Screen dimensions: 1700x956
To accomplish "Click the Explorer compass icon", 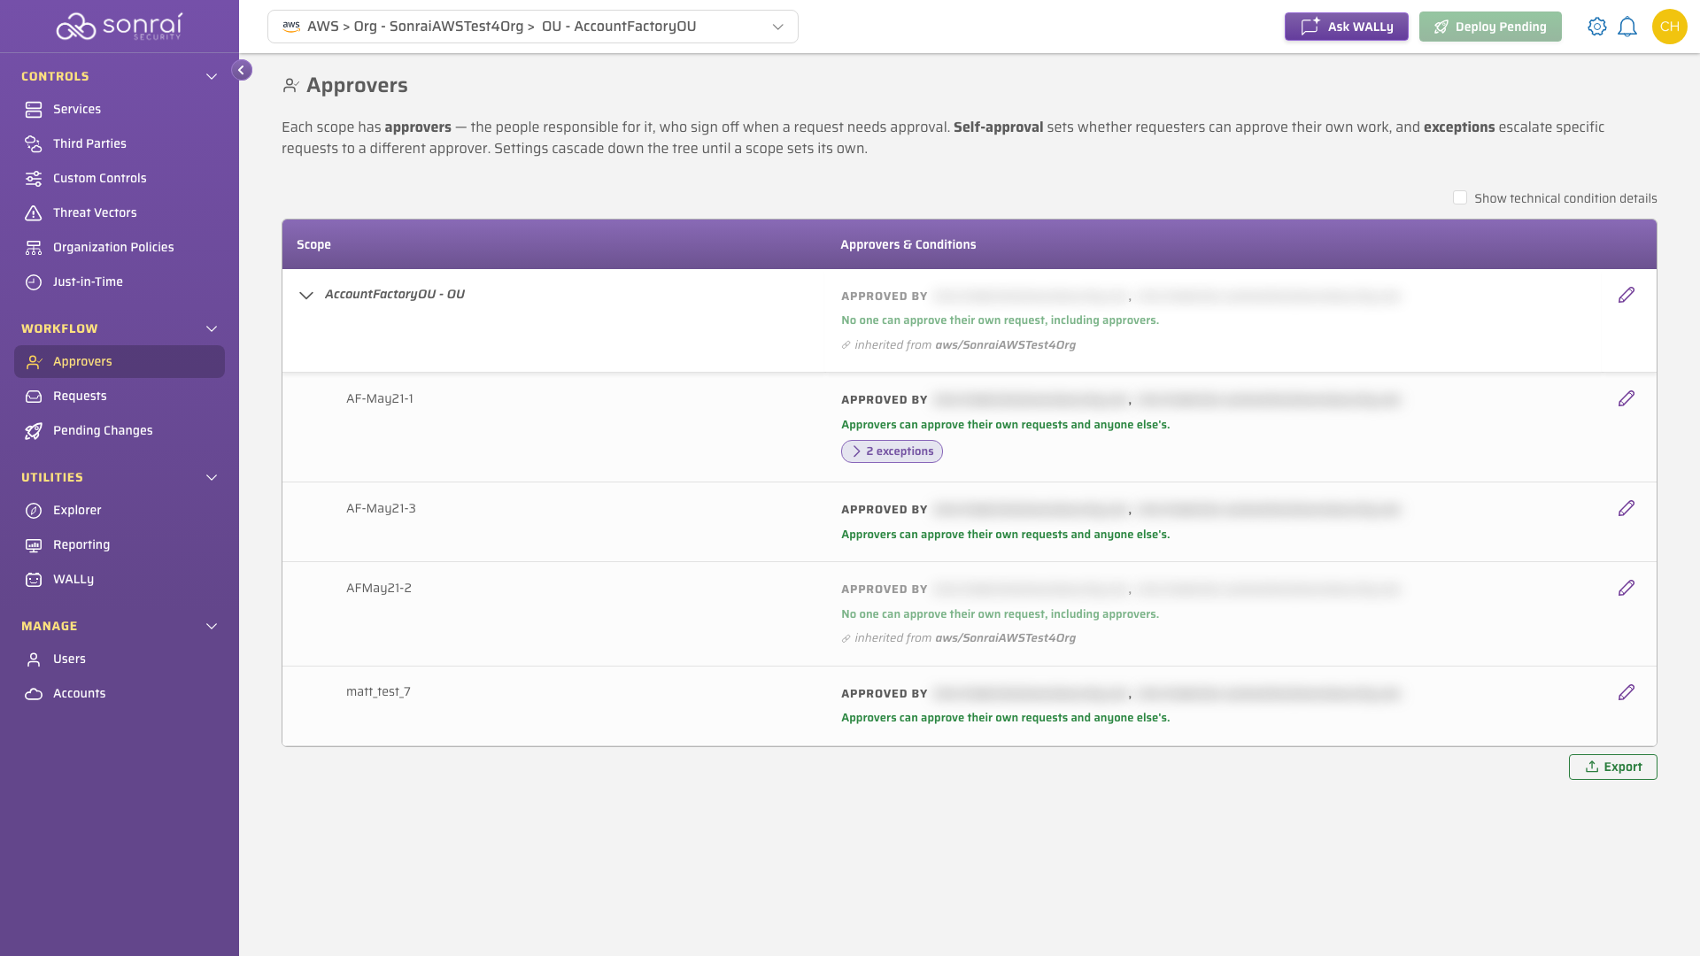I will pyautogui.click(x=34, y=510).
